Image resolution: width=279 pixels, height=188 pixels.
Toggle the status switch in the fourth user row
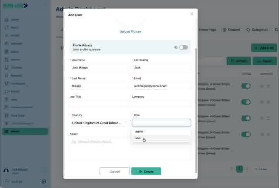(x=246, y=134)
